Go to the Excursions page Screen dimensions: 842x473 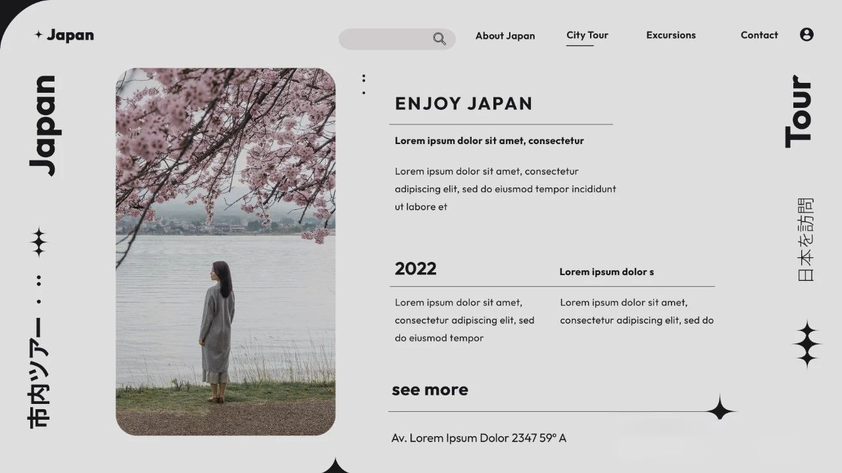[x=671, y=35]
